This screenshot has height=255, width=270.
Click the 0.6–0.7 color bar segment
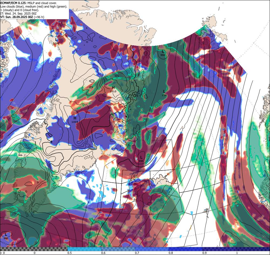coord(118,249)
